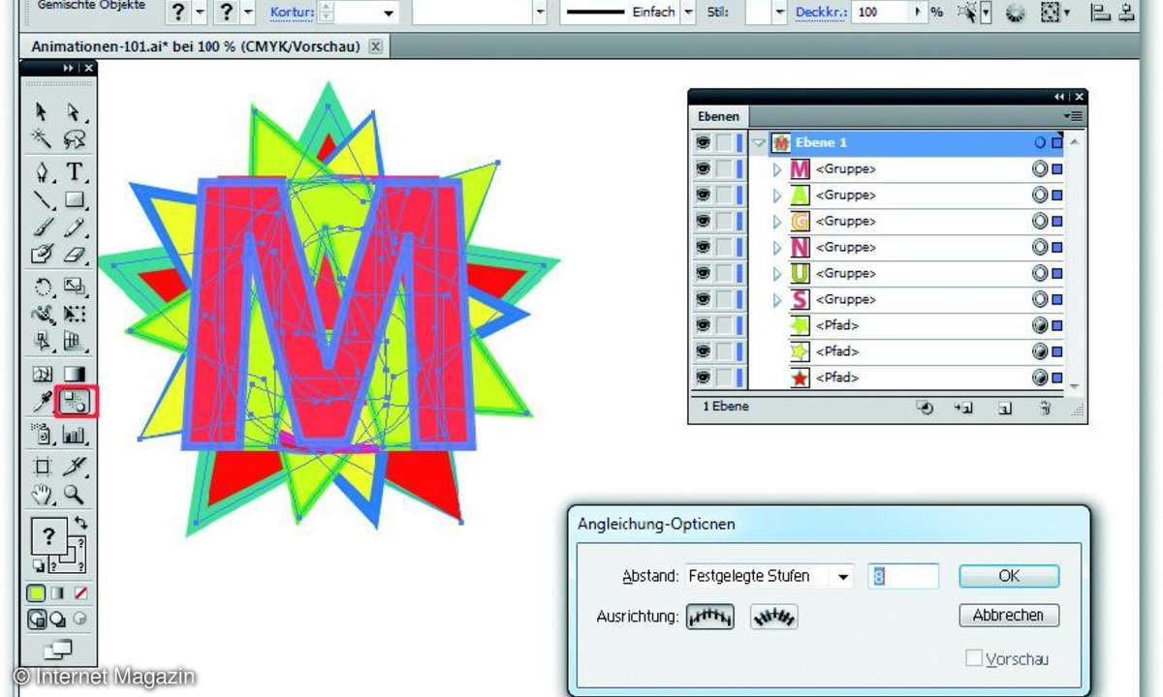This screenshot has width=1163, height=697.
Task: Open the Abstand Festgelegte Stufen dropdown
Action: tap(844, 577)
